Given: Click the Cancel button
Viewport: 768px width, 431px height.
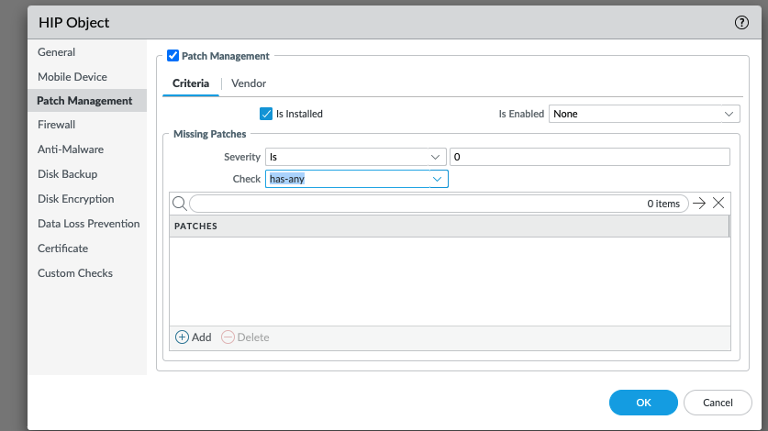Looking at the screenshot, I should click(x=718, y=403).
